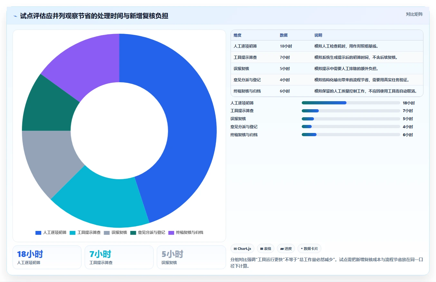Click the 工具提示筛查 label in progress list
Screen dimensions: 436x282
pyautogui.click(x=242, y=111)
